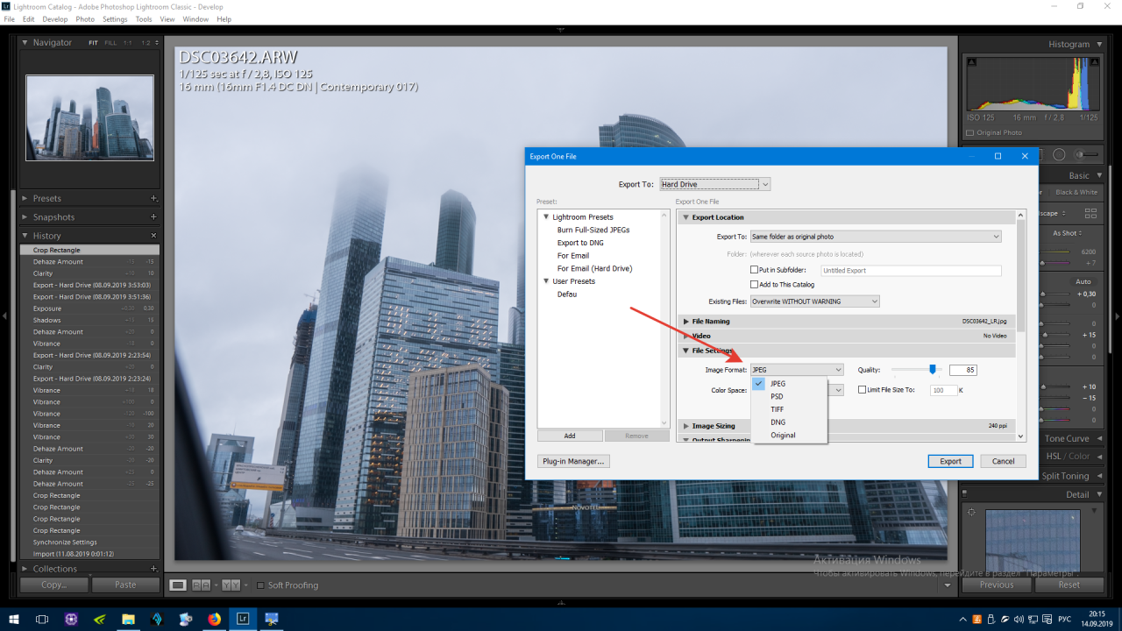Viewport: 1122px width, 631px height.
Task: Open Task View on the taskbar
Action: click(42, 619)
